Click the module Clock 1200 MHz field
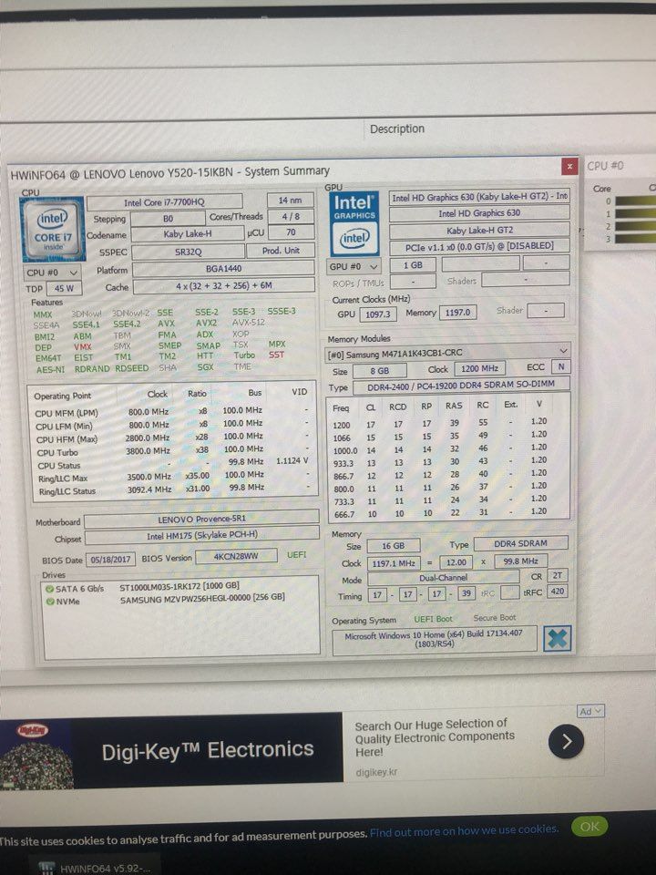The width and height of the screenshot is (656, 875). coord(480,368)
